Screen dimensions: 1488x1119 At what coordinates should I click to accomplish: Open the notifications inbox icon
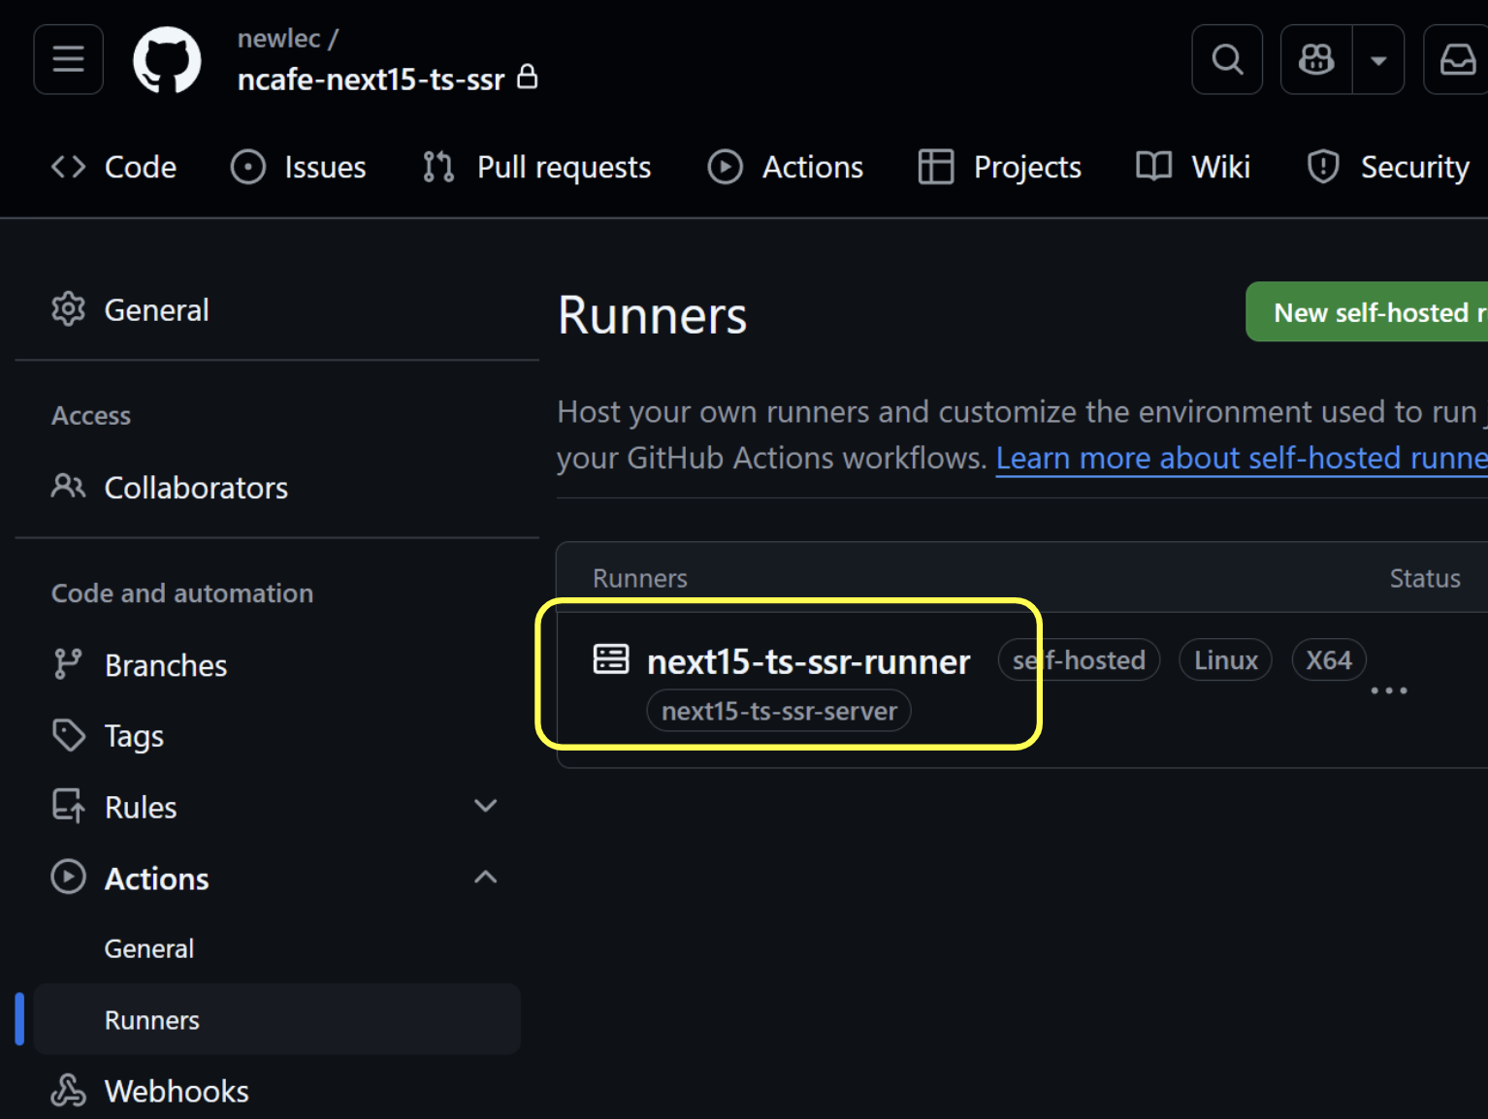tap(1457, 59)
